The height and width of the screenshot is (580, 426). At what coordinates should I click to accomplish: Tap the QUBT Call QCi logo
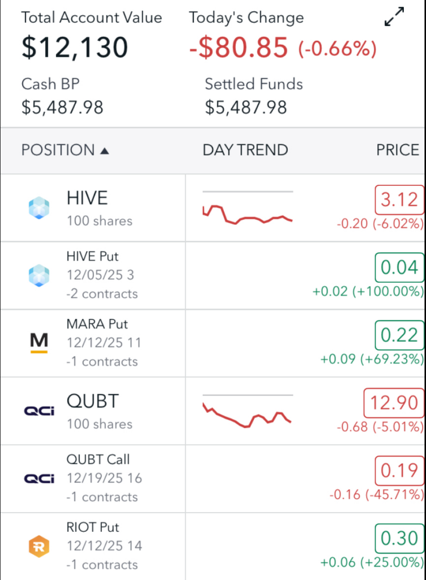point(39,479)
